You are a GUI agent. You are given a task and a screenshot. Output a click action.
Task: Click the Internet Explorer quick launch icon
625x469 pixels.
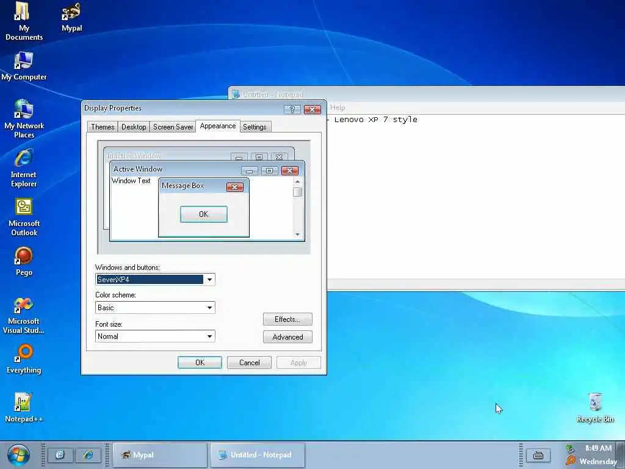(88, 454)
